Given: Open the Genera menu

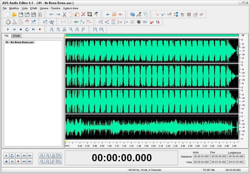Looking at the screenshot, I should 44,8.
